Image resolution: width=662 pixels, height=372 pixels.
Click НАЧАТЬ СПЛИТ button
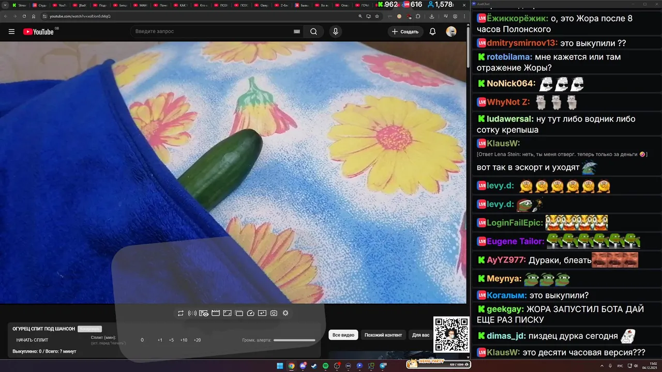[32, 340]
